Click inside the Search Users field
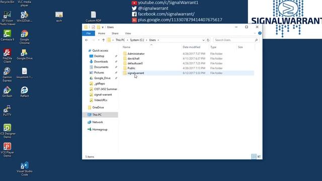The height and width of the screenshot is (181, 322). (x=236, y=40)
